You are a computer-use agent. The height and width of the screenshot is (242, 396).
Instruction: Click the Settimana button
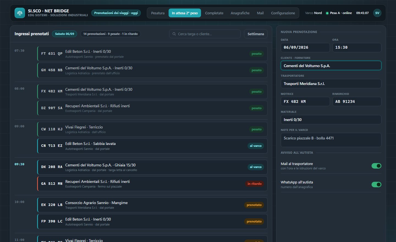point(256,34)
